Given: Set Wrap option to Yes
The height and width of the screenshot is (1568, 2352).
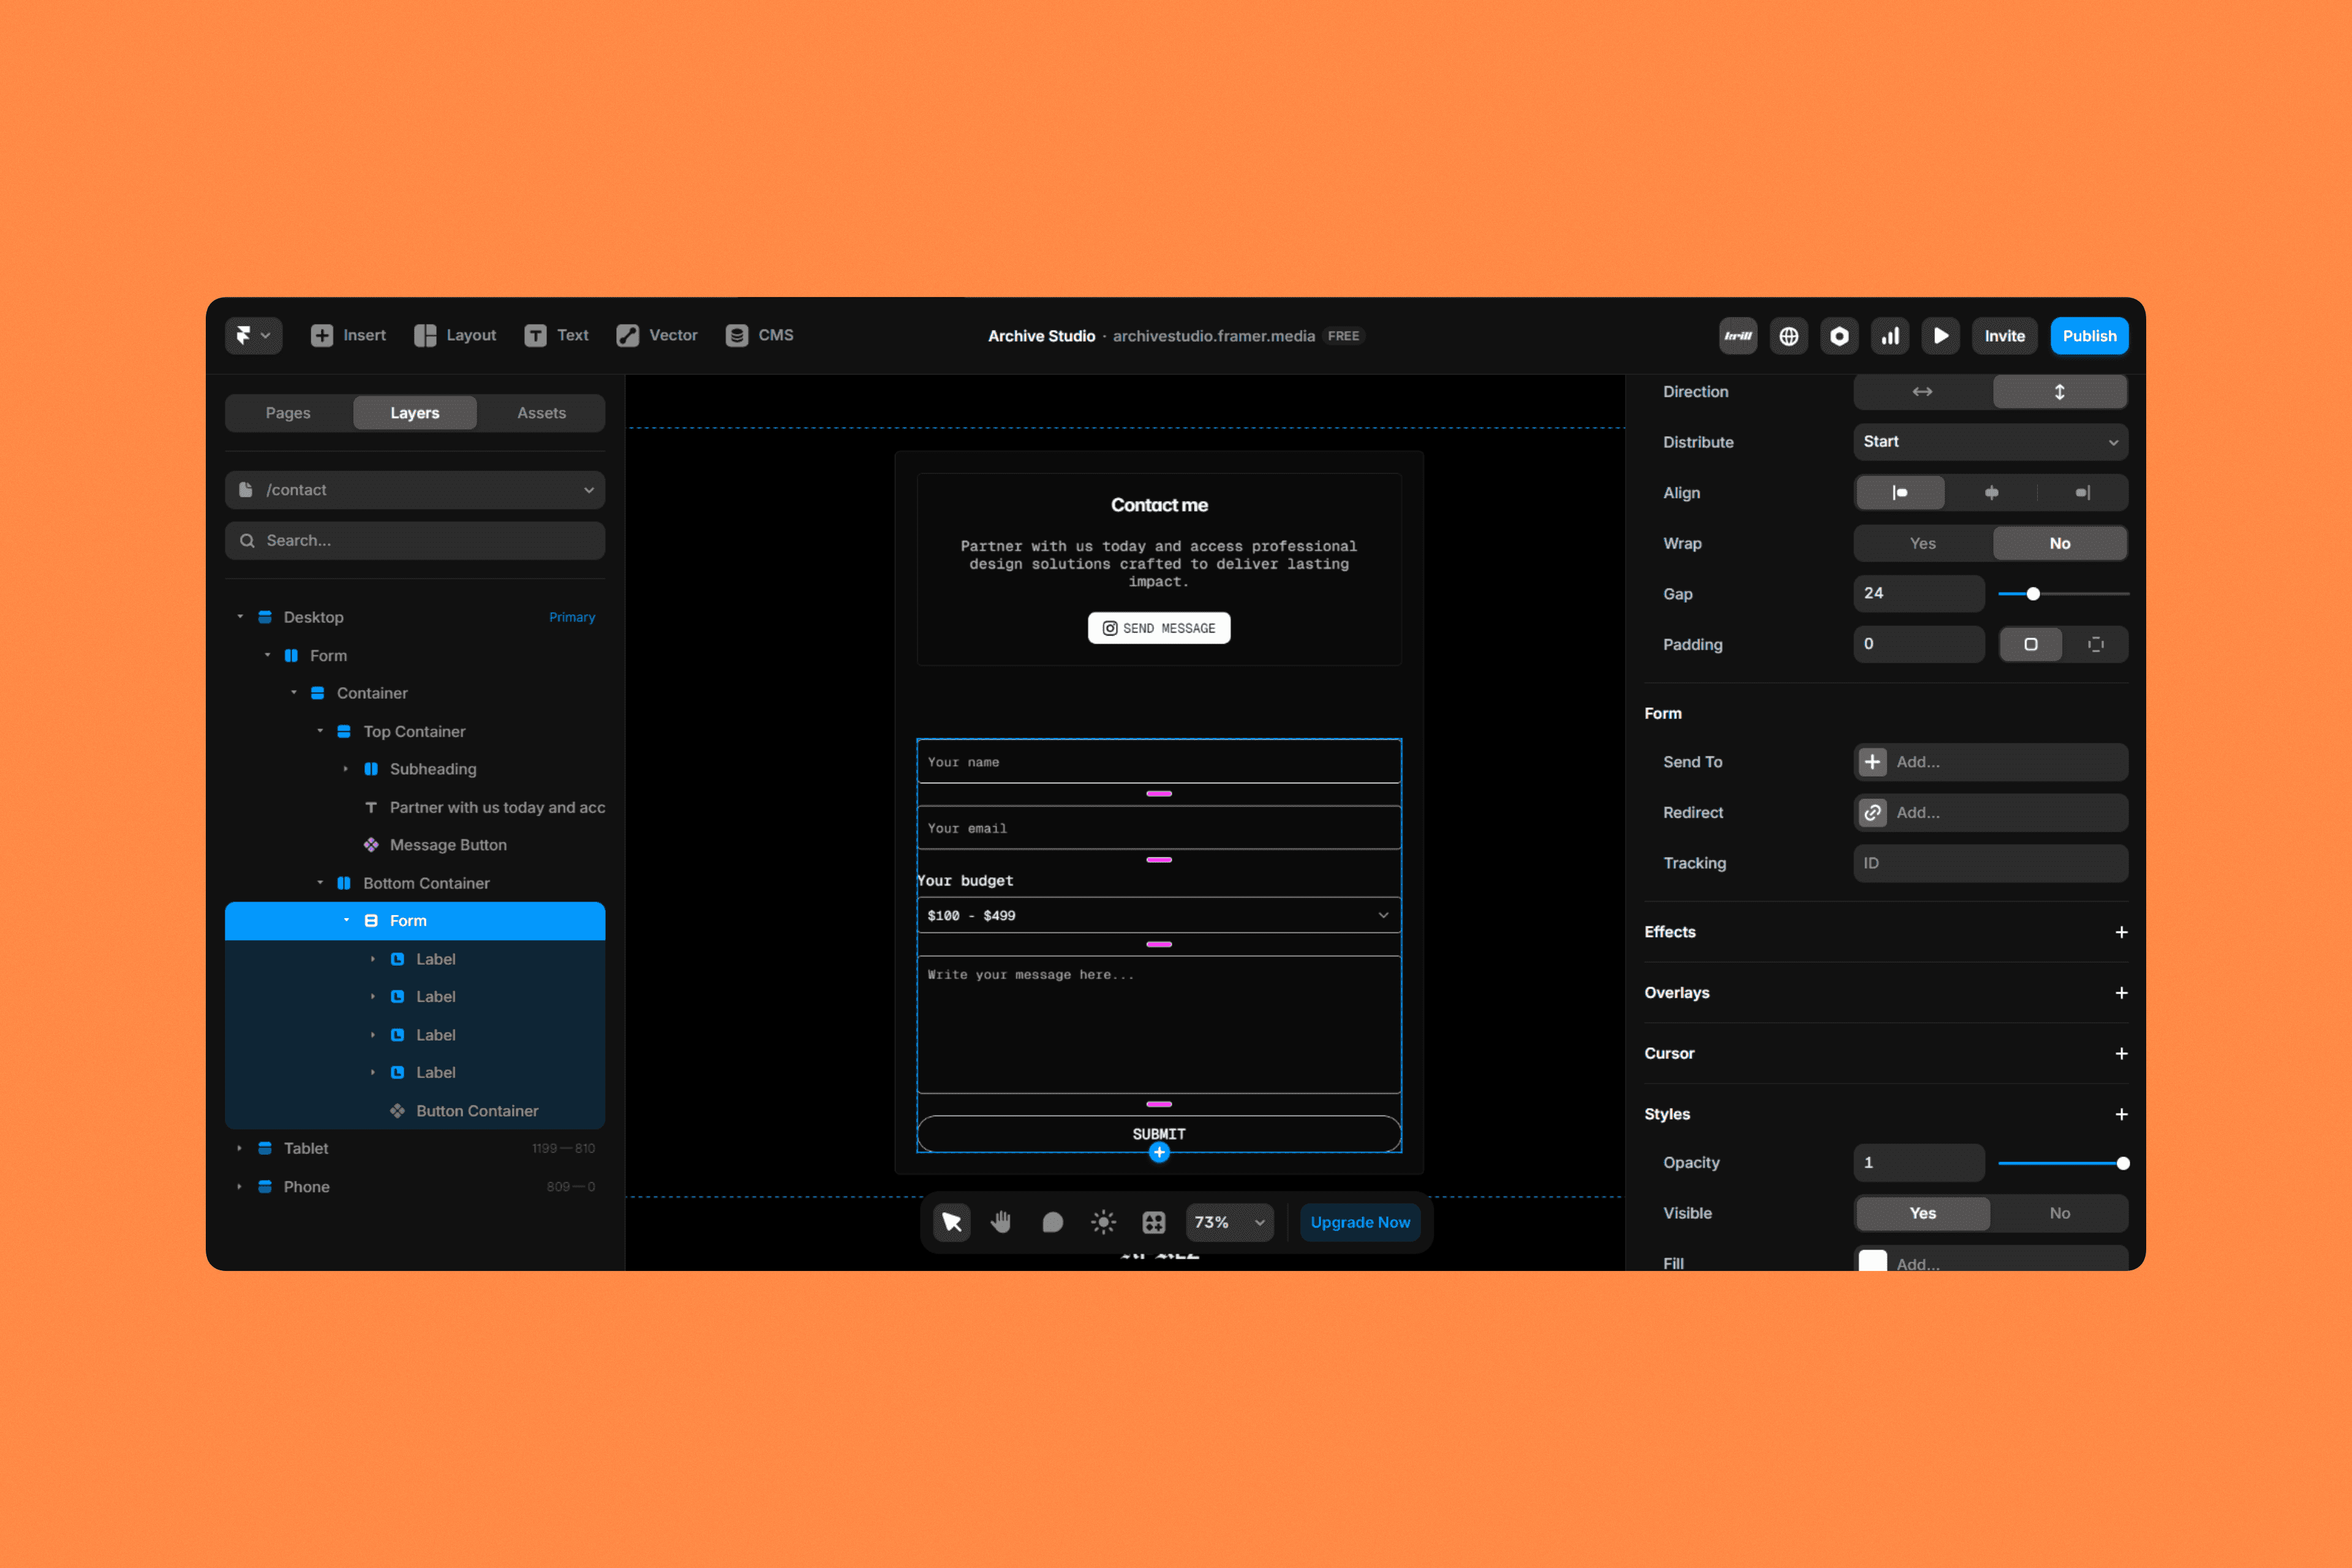Looking at the screenshot, I should click(x=1922, y=543).
